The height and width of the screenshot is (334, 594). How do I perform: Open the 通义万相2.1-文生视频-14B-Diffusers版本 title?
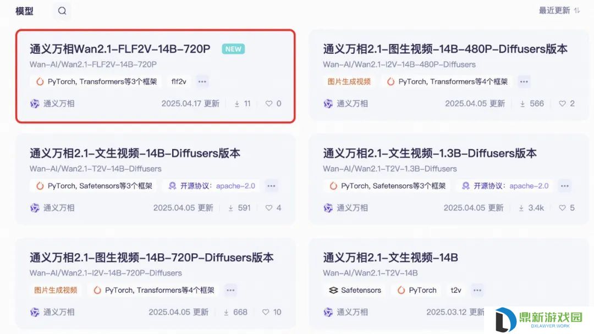(x=135, y=153)
